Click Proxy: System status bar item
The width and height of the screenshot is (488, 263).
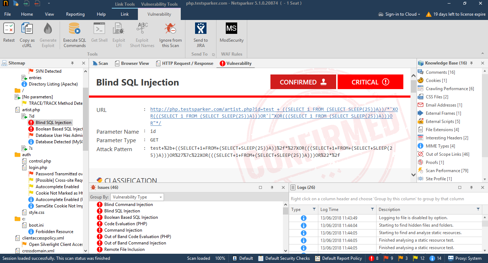[x=465, y=258]
